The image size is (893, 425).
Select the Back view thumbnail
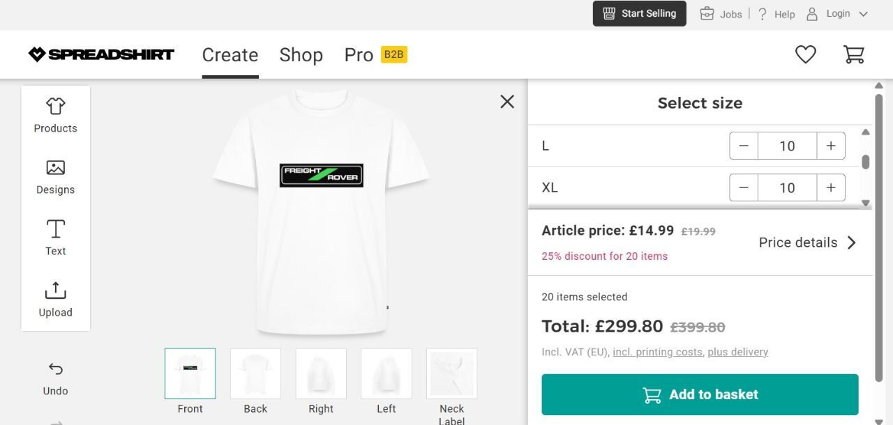(255, 373)
